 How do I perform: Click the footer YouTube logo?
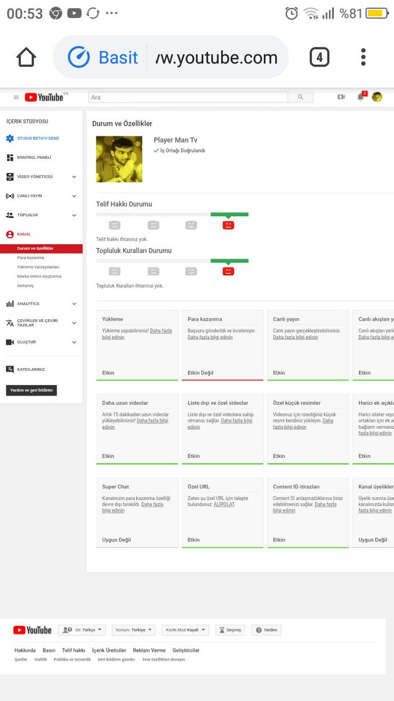tap(32, 630)
